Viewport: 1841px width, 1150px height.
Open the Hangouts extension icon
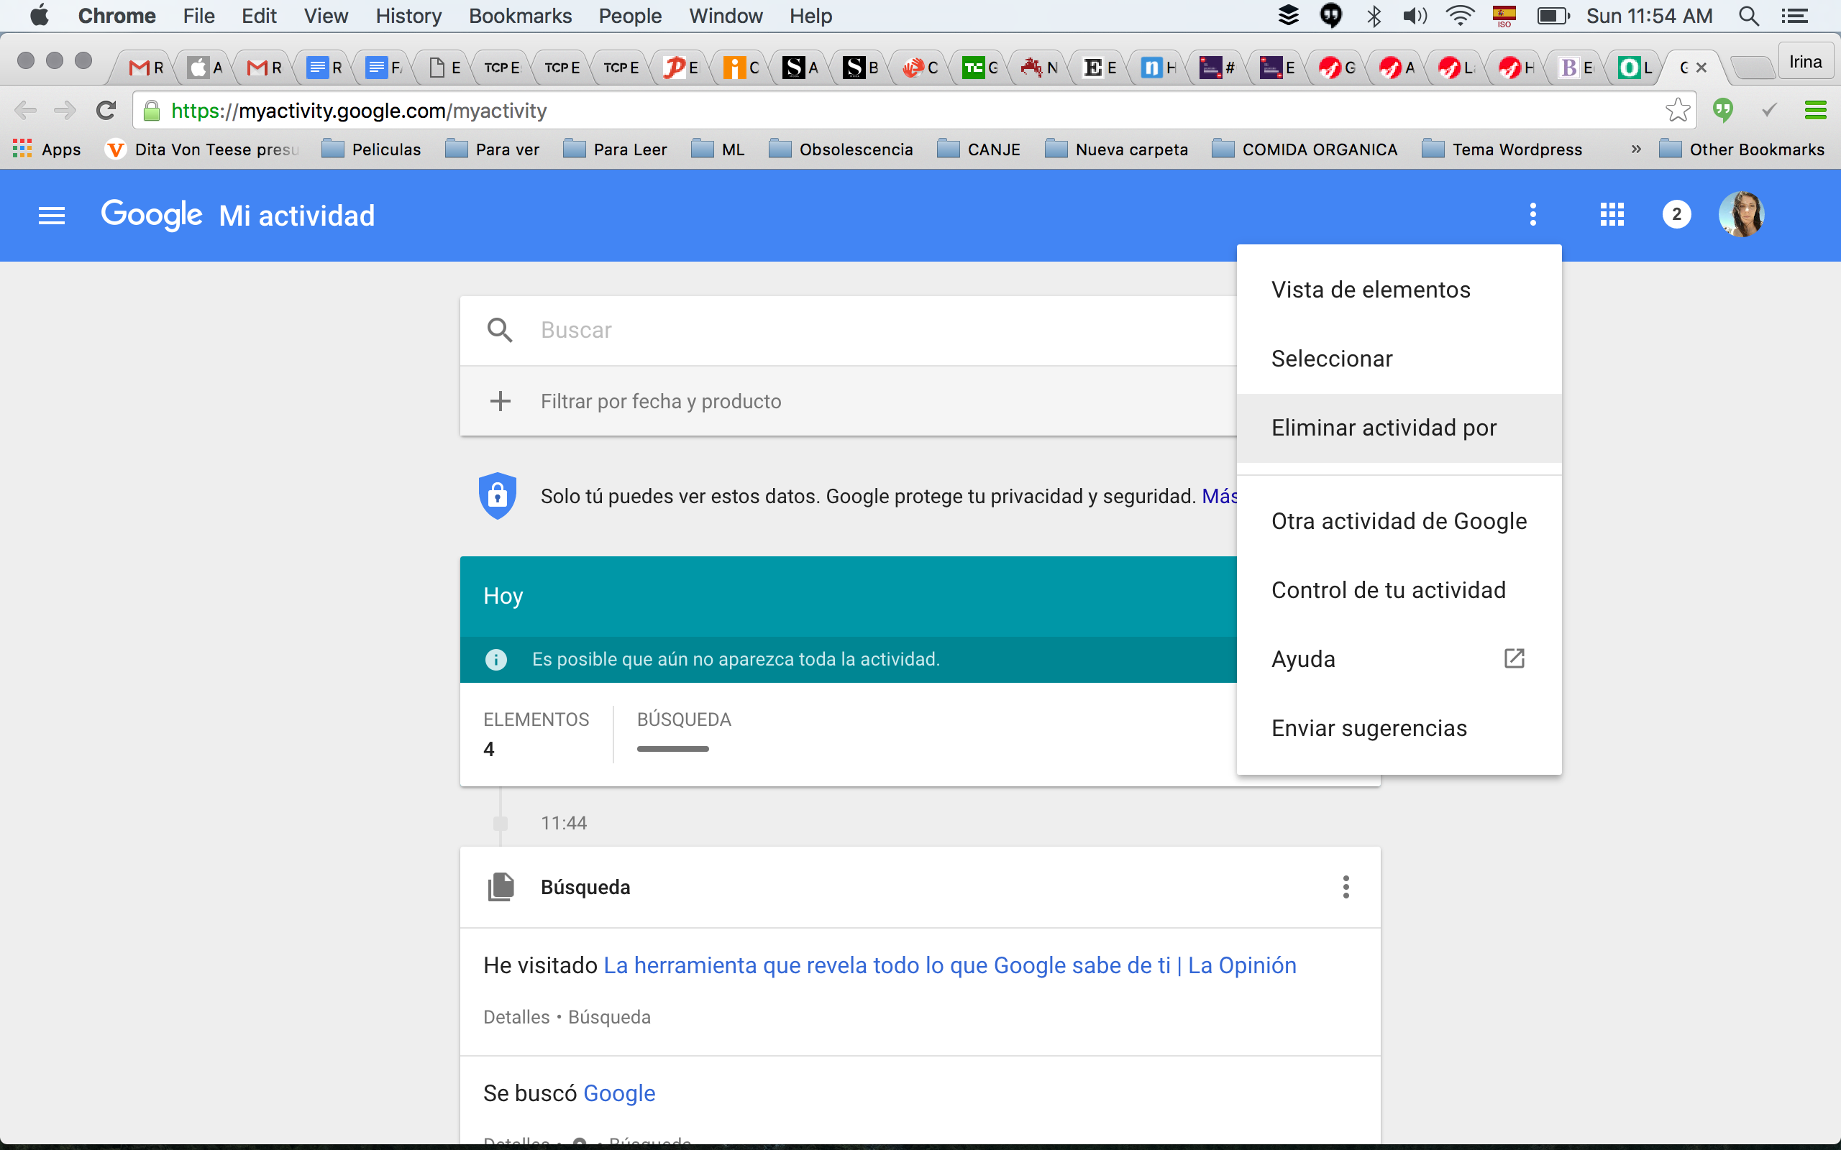(x=1723, y=110)
